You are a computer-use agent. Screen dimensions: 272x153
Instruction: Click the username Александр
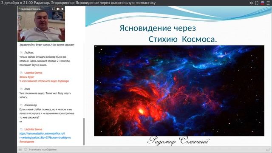[x=31, y=105]
